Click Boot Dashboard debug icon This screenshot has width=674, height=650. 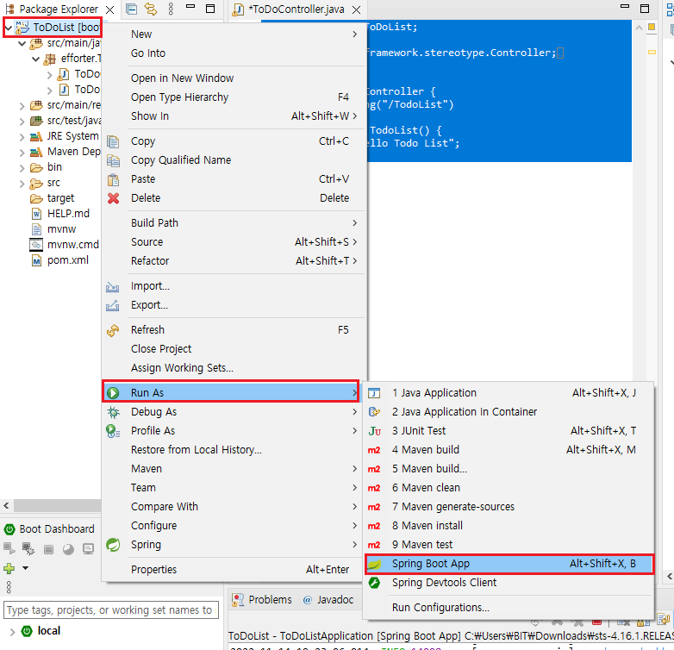[x=28, y=549]
